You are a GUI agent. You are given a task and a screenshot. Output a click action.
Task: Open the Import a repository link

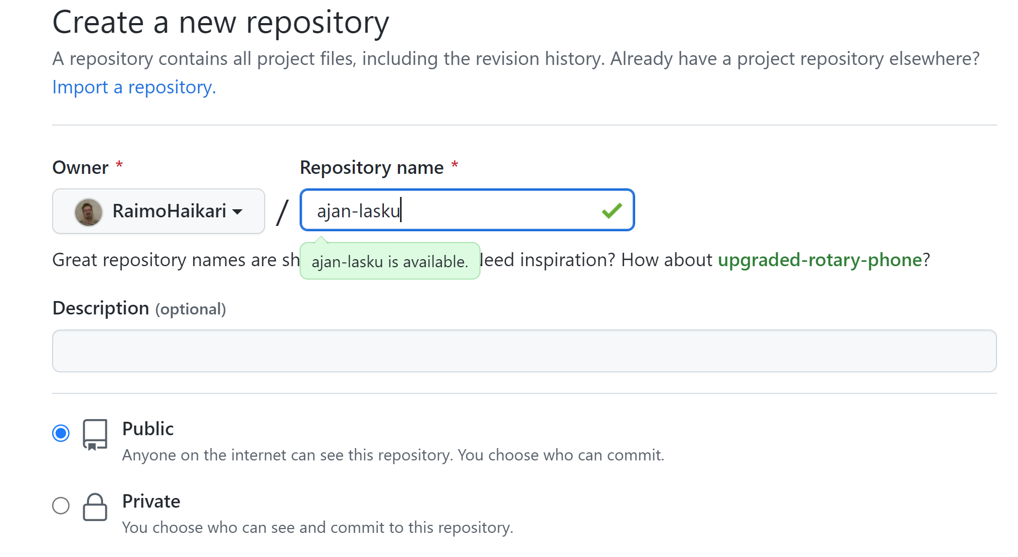pyautogui.click(x=134, y=87)
